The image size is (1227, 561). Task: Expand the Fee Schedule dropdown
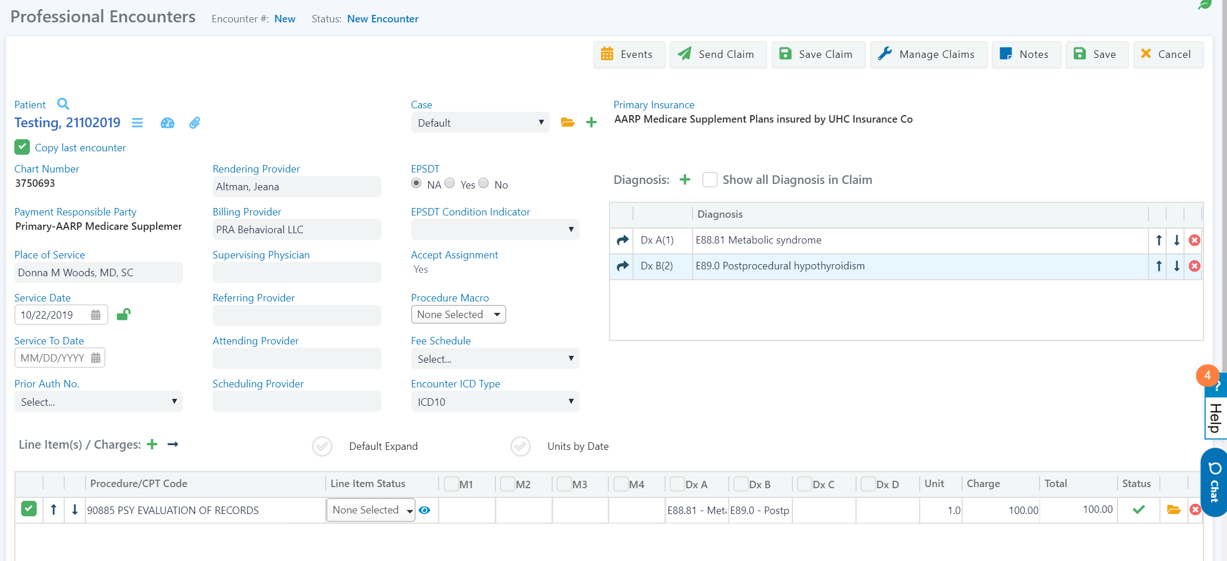pos(495,359)
